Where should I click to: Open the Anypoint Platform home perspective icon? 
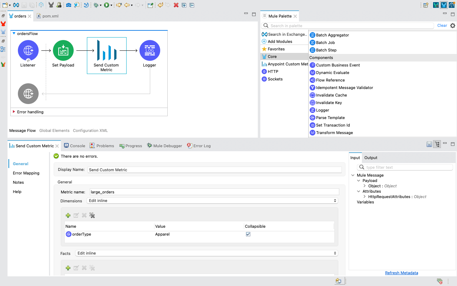[x=452, y=5]
